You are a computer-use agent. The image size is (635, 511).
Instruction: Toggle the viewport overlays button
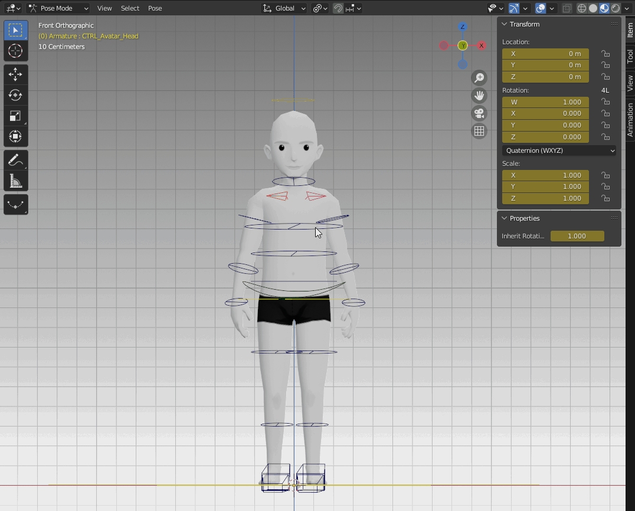541,8
